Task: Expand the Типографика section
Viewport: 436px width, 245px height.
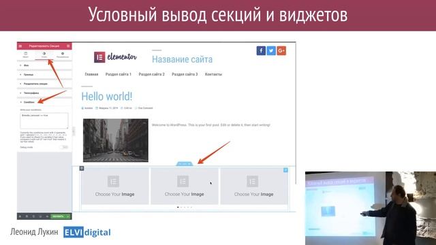Action: pyautogui.click(x=44, y=93)
